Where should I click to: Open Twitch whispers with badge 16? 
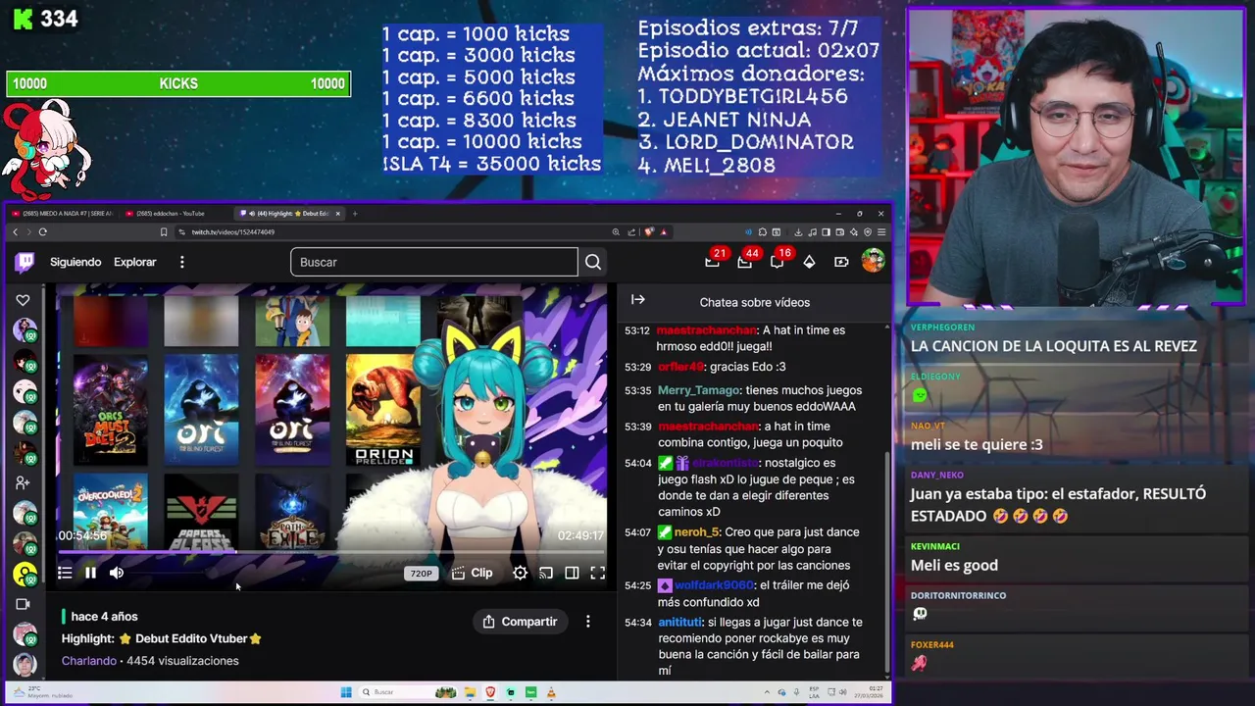[777, 262]
